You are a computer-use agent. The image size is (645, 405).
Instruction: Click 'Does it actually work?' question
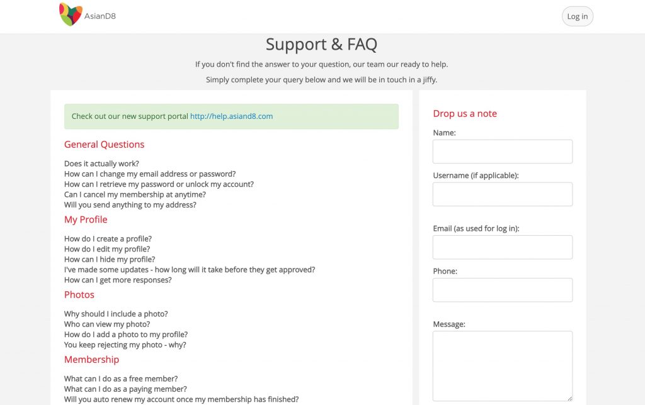coord(101,163)
